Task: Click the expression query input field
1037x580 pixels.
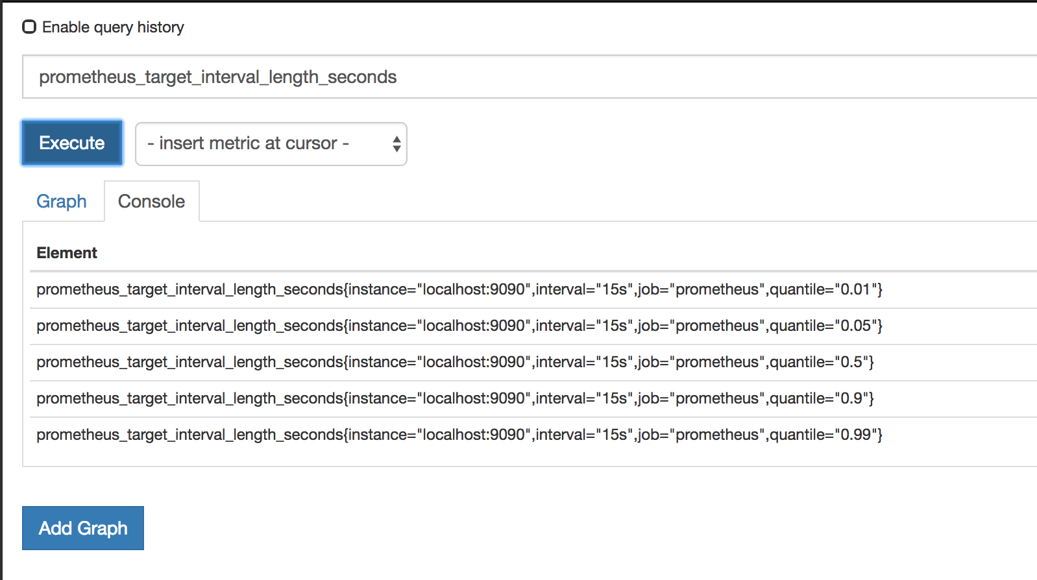Action: click(530, 77)
